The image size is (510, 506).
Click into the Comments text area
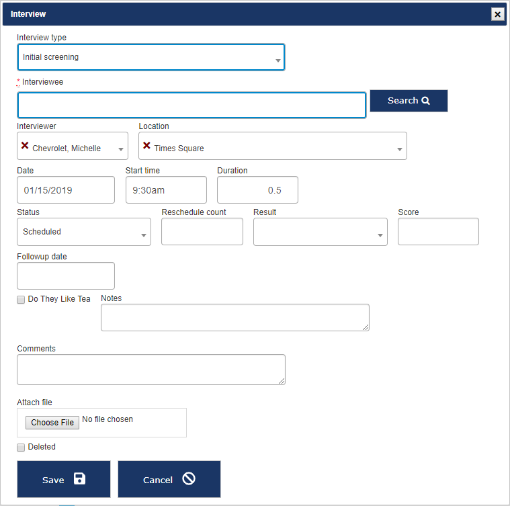(151, 370)
